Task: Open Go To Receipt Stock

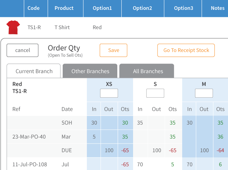Action: [x=186, y=50]
